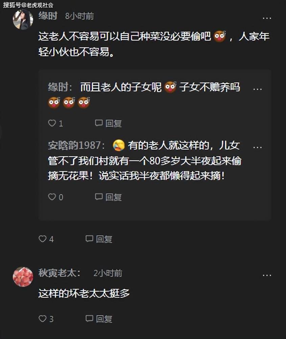The height and width of the screenshot is (339, 286).
Task: Tap the heart on 秋寅老太's comment
Action: coord(43,318)
